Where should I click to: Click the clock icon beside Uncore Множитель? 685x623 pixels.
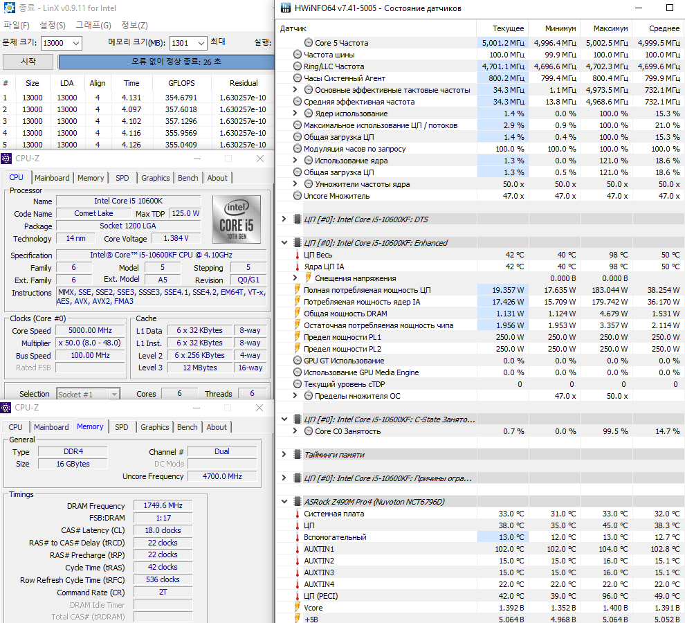click(298, 195)
